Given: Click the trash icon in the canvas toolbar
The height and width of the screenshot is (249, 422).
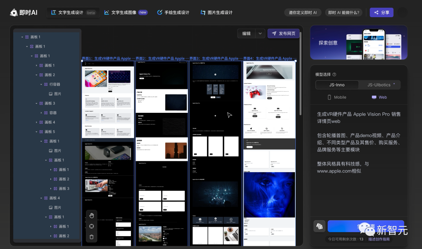Looking at the screenshot, I should tap(91, 237).
